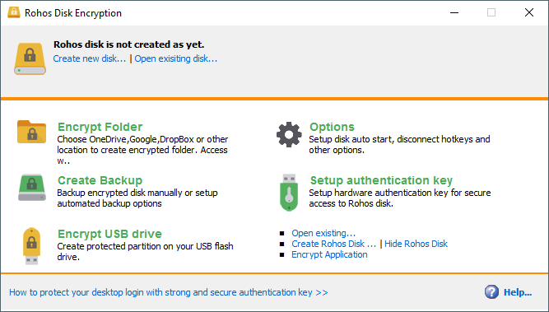Select Open exisiting disk link
This screenshot has width=549, height=312.
click(176, 58)
